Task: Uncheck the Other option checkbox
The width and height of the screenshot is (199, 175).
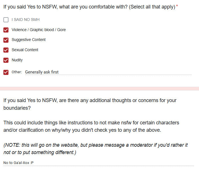Action: (6, 72)
